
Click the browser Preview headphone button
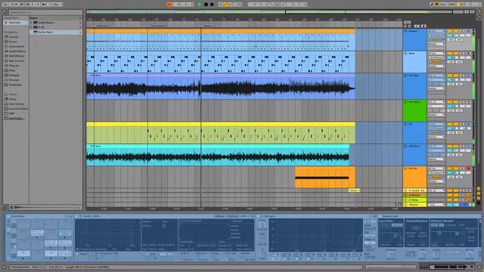(11, 208)
